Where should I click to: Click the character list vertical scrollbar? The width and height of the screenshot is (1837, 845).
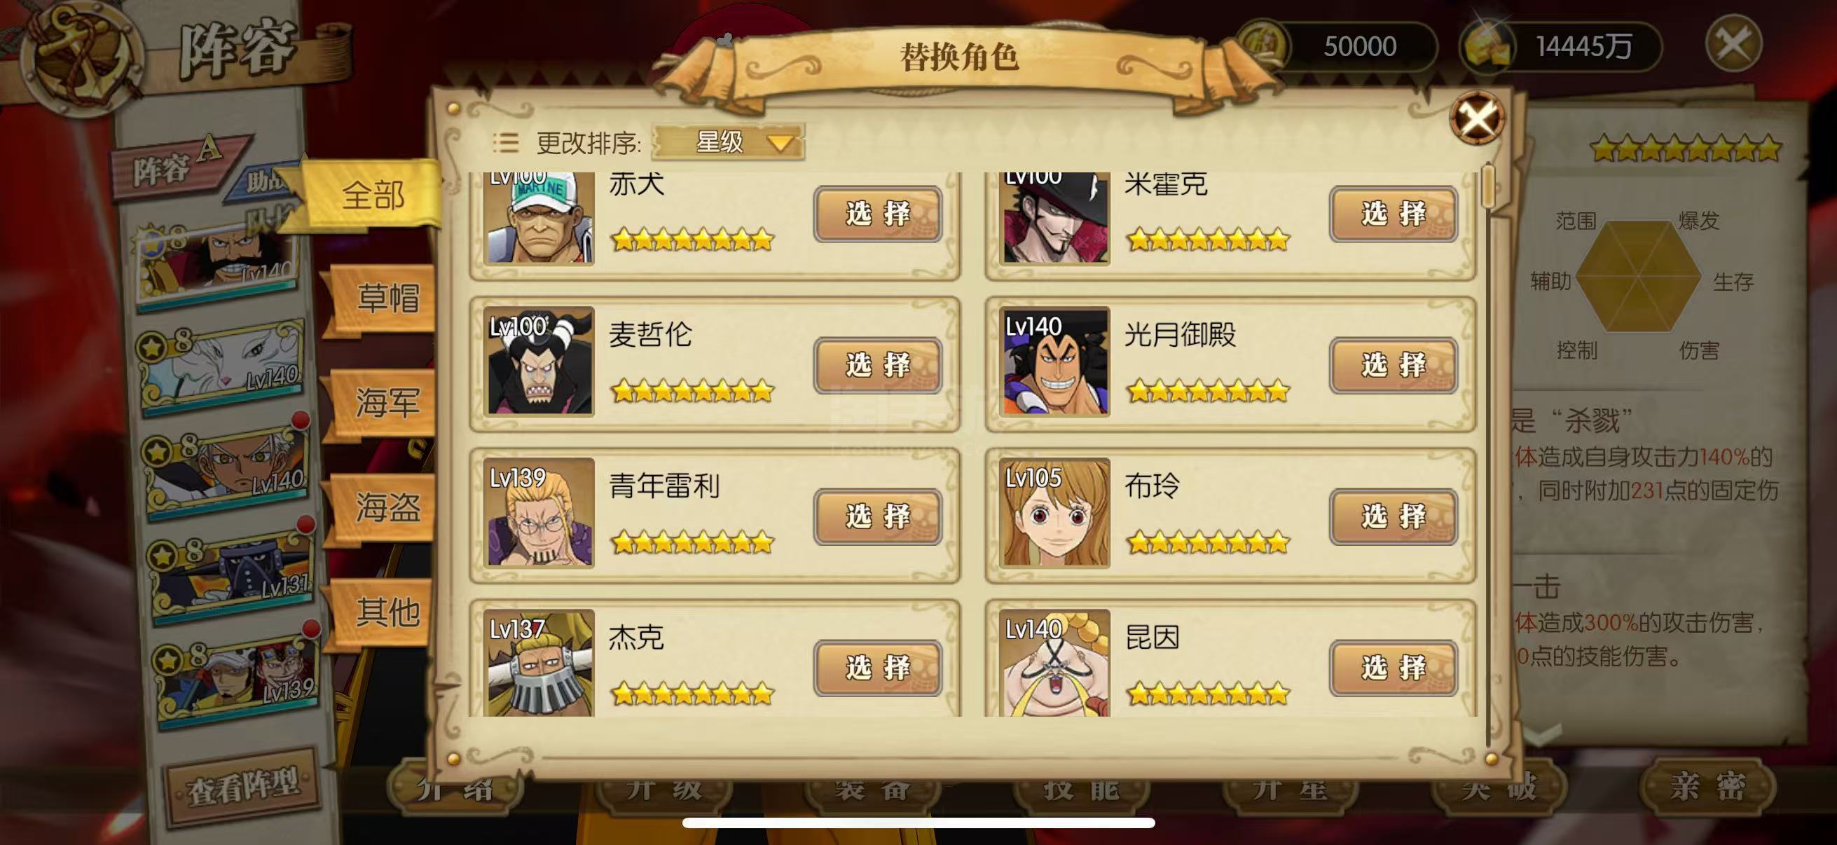[1487, 456]
